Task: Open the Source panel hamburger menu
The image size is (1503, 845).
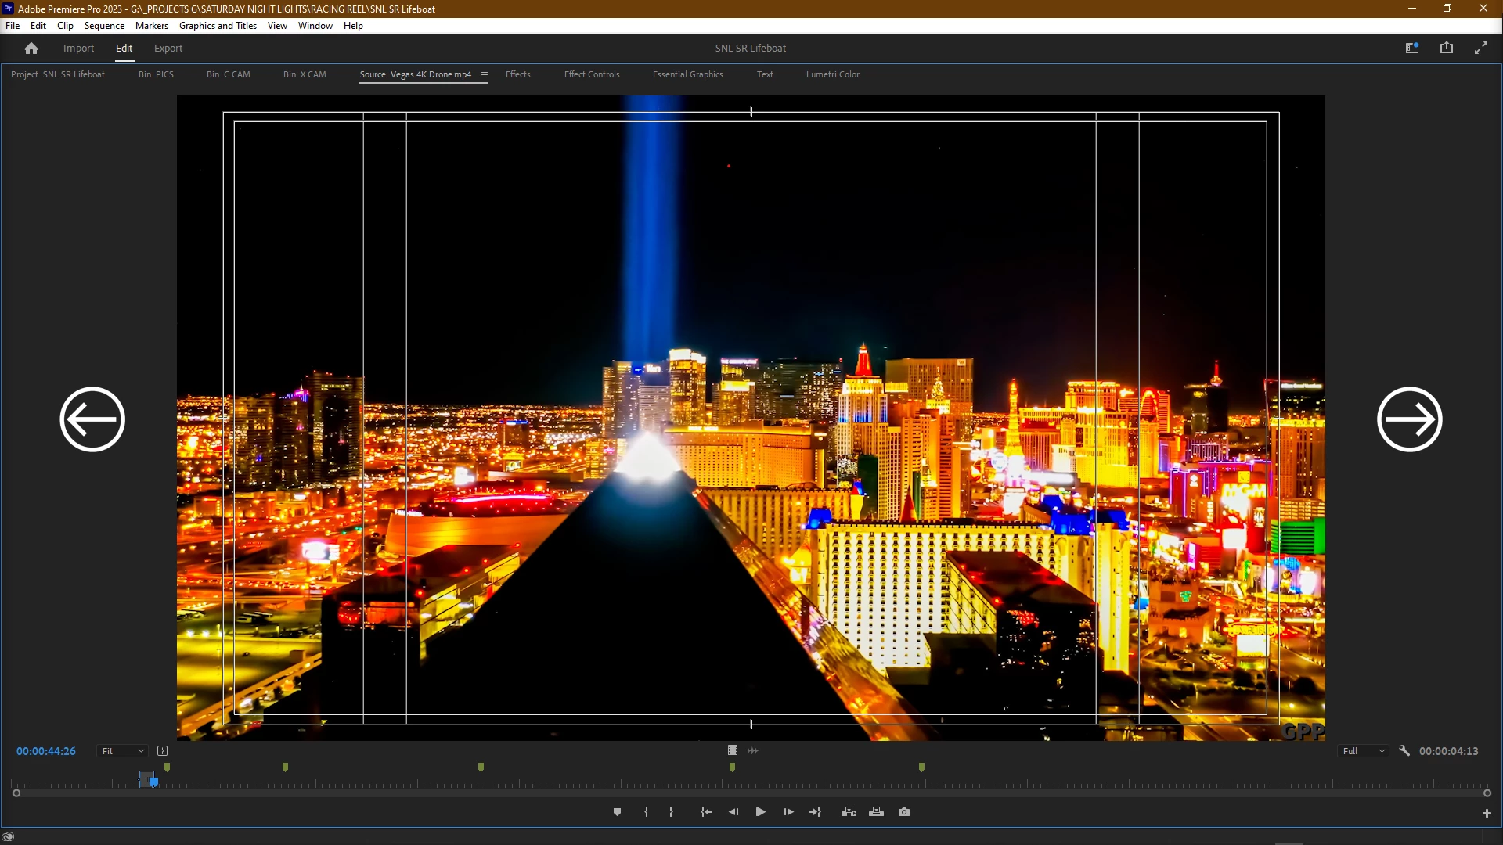Action: point(484,75)
